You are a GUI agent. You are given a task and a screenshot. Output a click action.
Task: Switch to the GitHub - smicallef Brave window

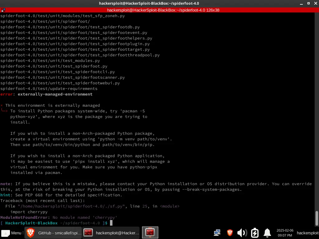(x=53, y=233)
